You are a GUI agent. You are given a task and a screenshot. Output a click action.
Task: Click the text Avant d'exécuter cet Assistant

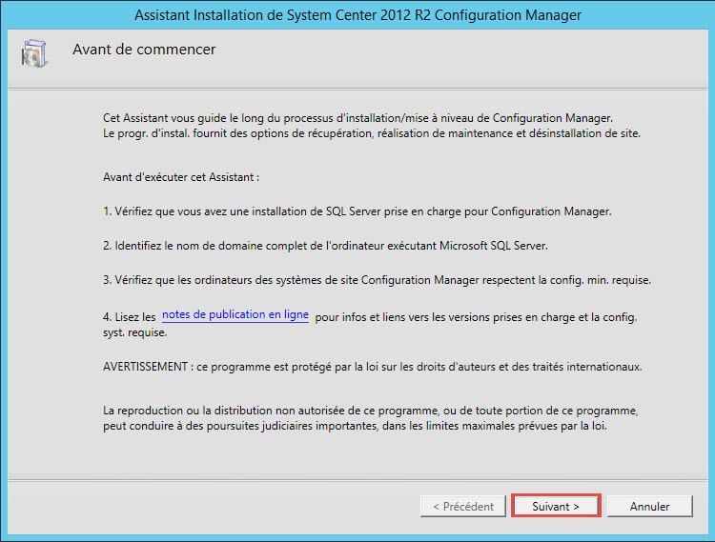point(181,177)
